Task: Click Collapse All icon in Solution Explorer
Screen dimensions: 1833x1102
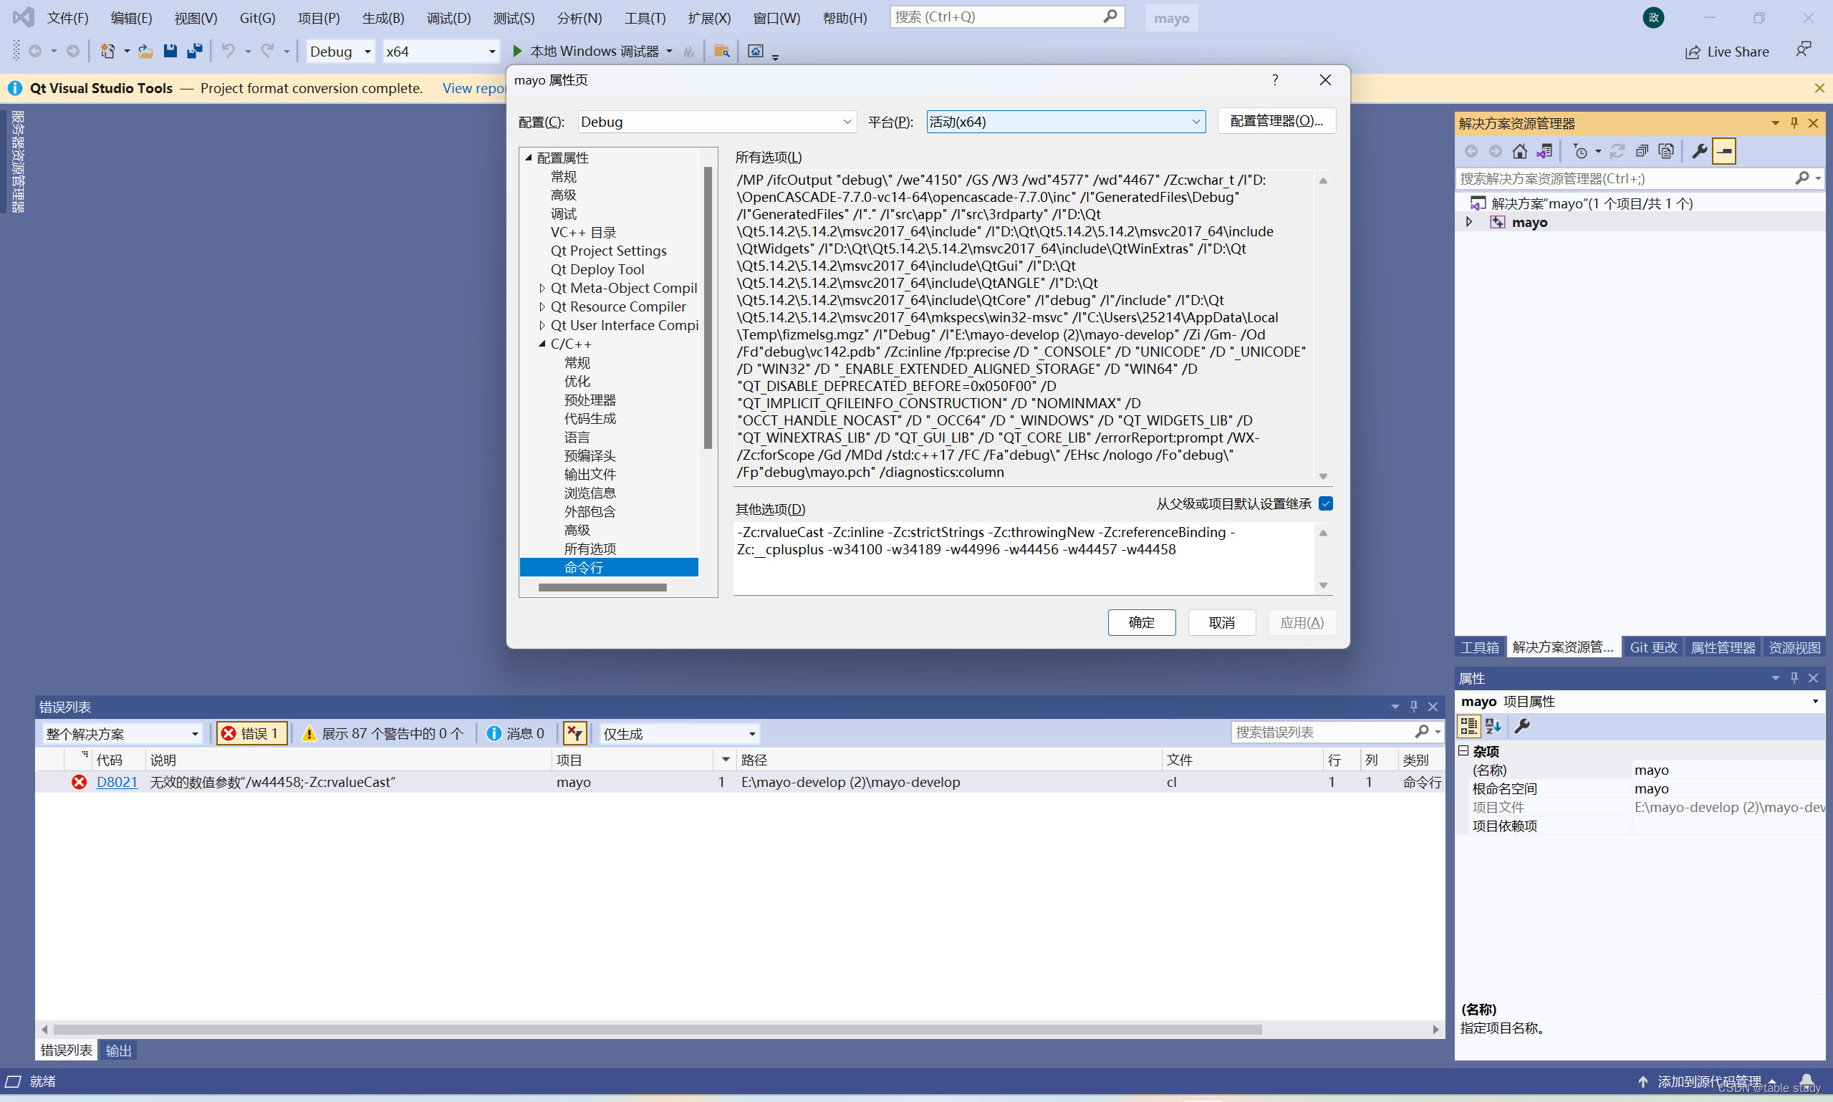Action: [1641, 152]
